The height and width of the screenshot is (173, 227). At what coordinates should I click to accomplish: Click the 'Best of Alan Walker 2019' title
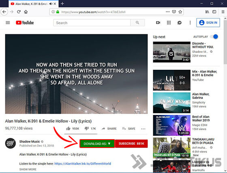201,119
